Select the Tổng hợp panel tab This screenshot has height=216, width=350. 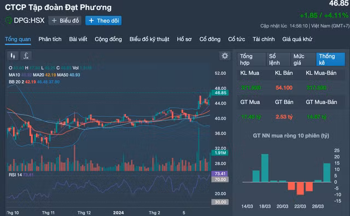(x=252, y=59)
